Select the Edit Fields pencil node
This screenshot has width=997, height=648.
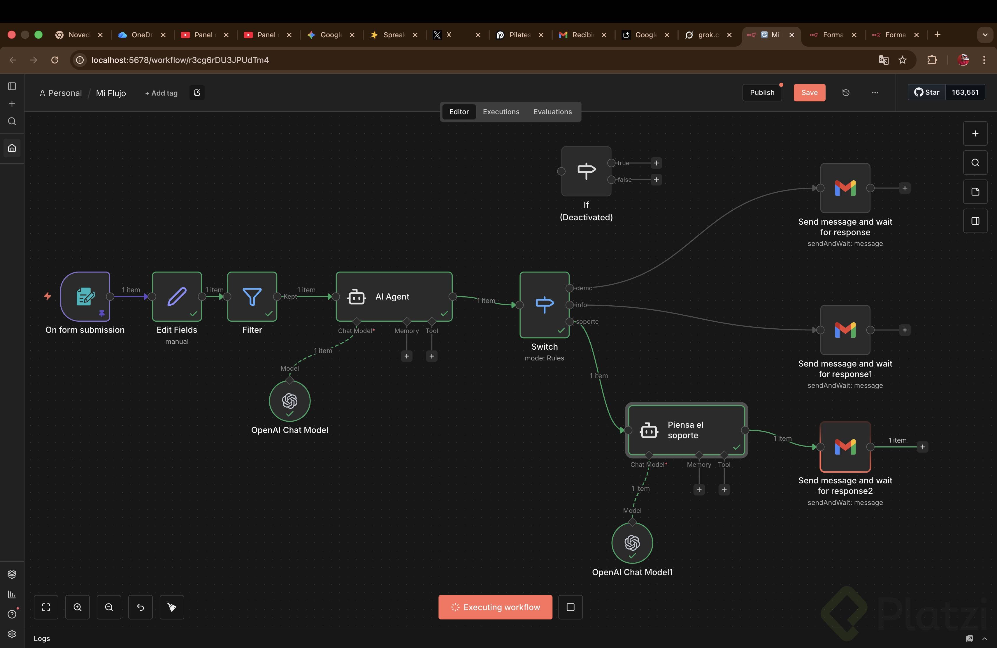point(177,296)
